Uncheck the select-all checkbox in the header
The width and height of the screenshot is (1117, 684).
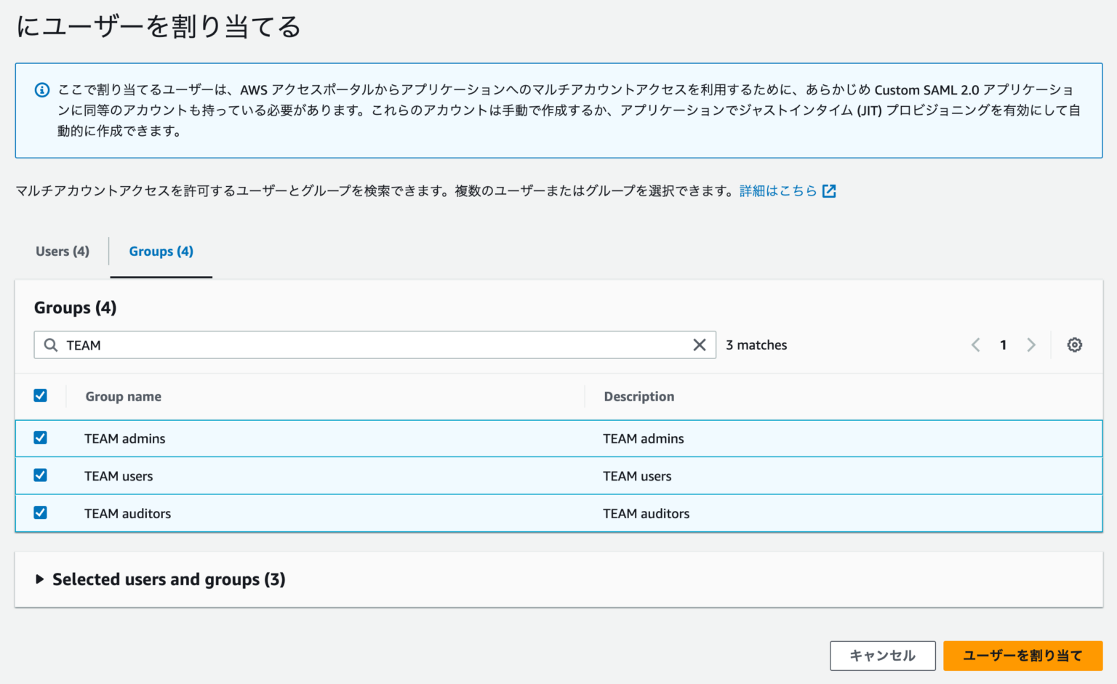click(x=41, y=395)
